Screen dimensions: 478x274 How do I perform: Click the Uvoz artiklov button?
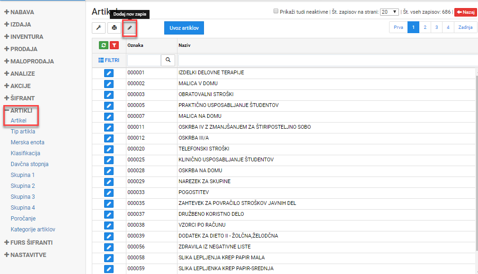[x=184, y=28]
